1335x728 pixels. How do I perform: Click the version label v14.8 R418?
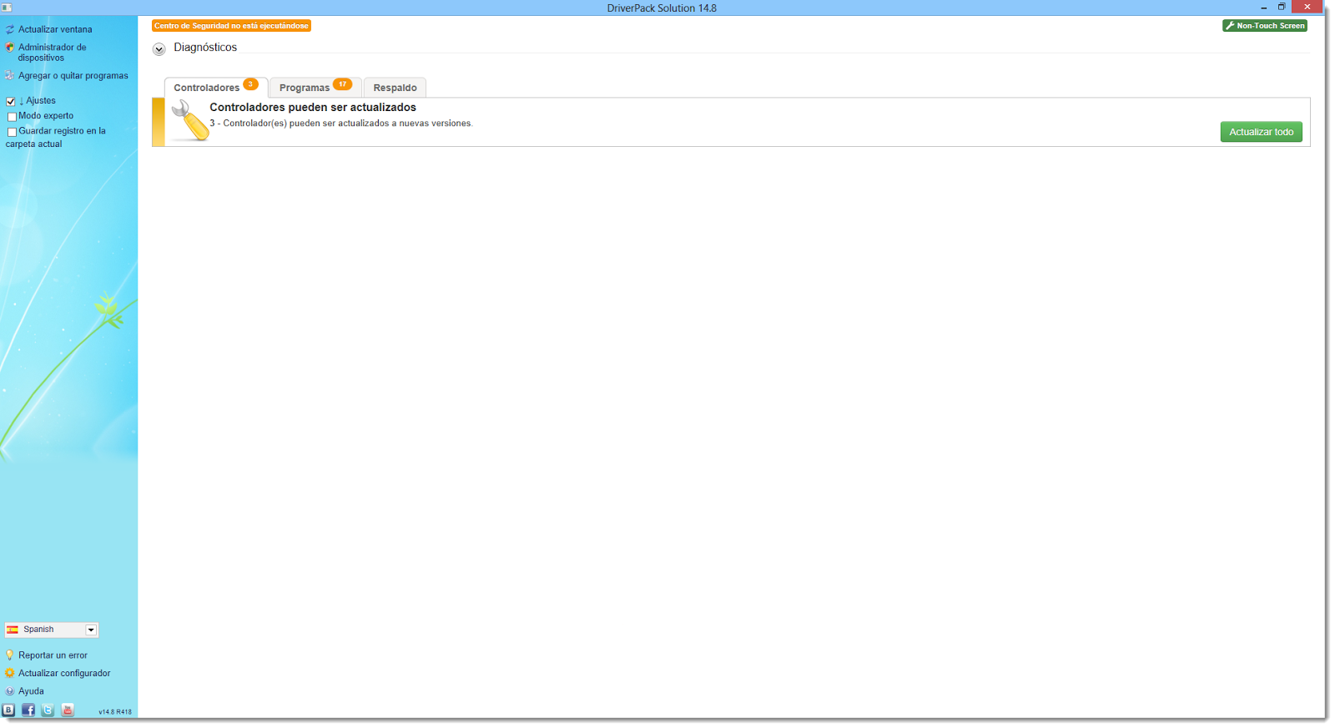(x=115, y=712)
